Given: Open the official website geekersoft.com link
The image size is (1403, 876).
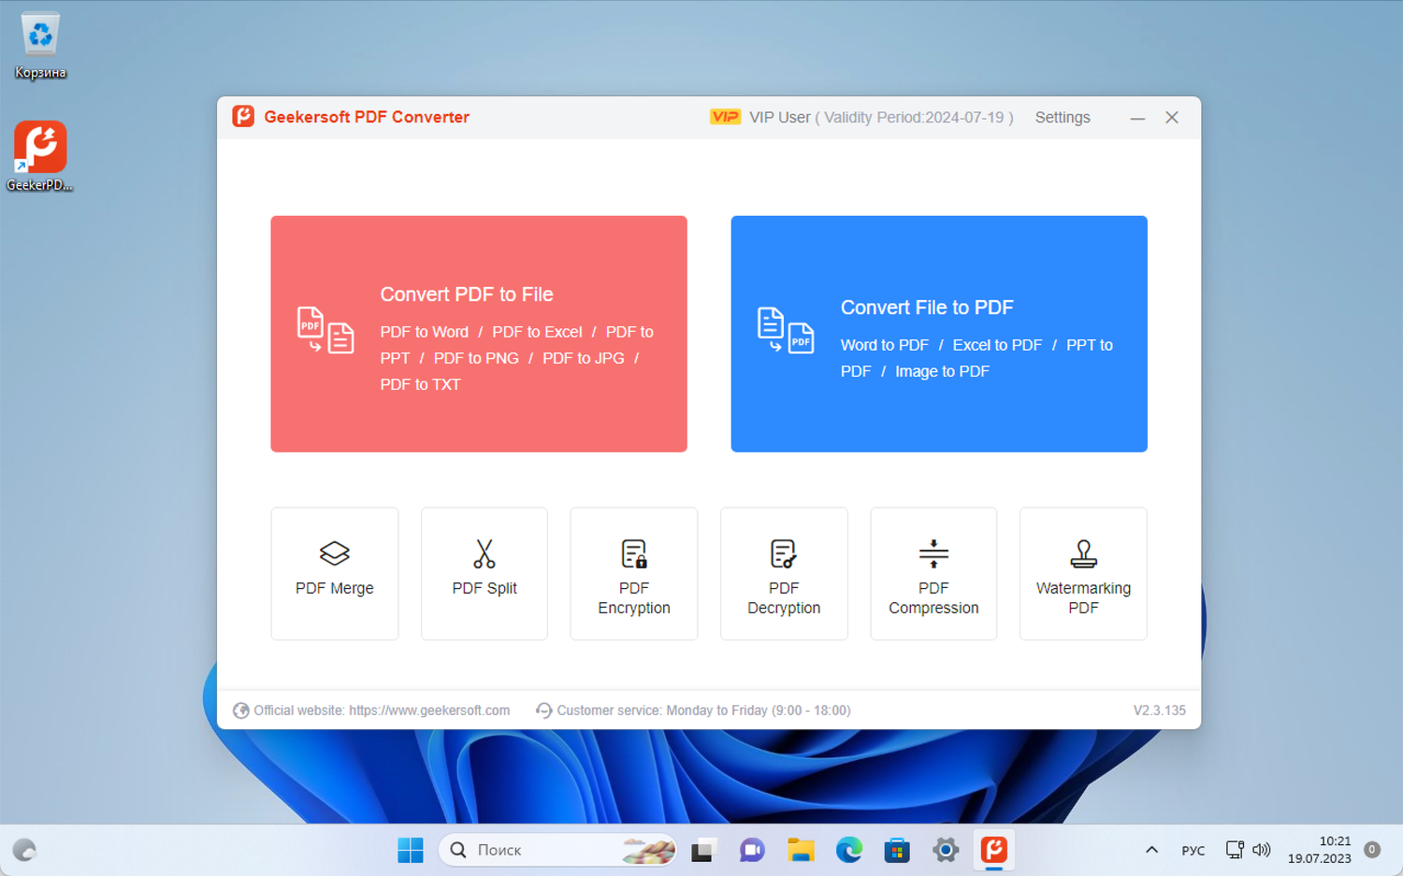Looking at the screenshot, I should [x=429, y=711].
